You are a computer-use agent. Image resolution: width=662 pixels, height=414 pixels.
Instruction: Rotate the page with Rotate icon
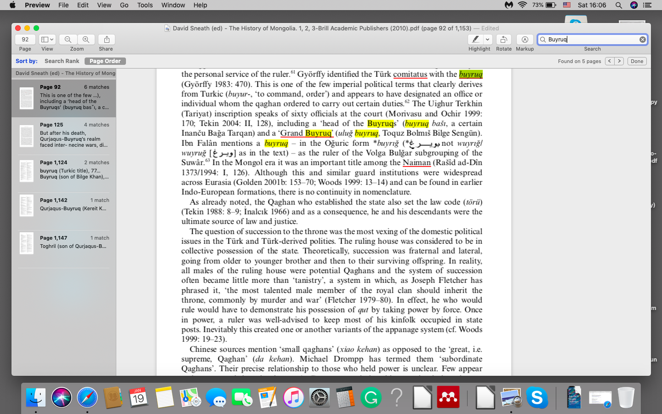tap(503, 40)
